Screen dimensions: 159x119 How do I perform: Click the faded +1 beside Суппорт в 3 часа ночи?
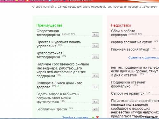[x=95, y=87]
